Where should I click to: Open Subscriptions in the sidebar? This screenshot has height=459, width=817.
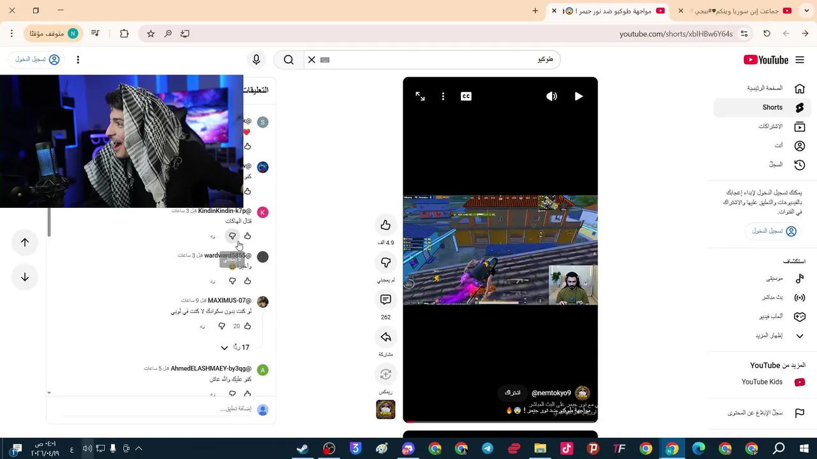point(762,126)
